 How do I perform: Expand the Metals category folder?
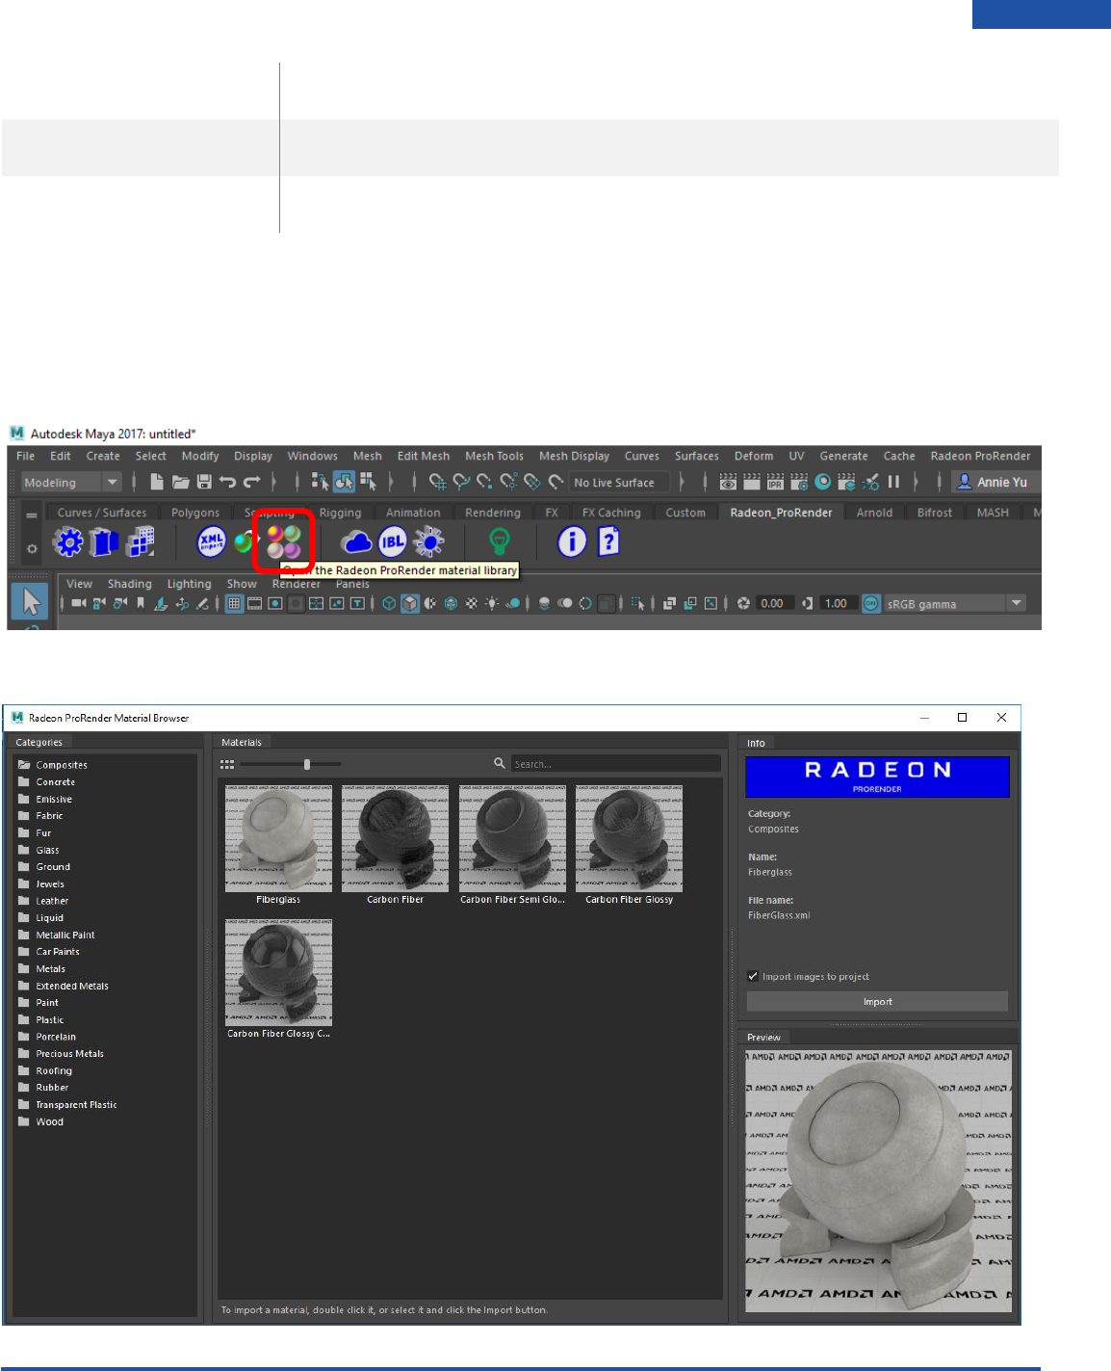41,968
